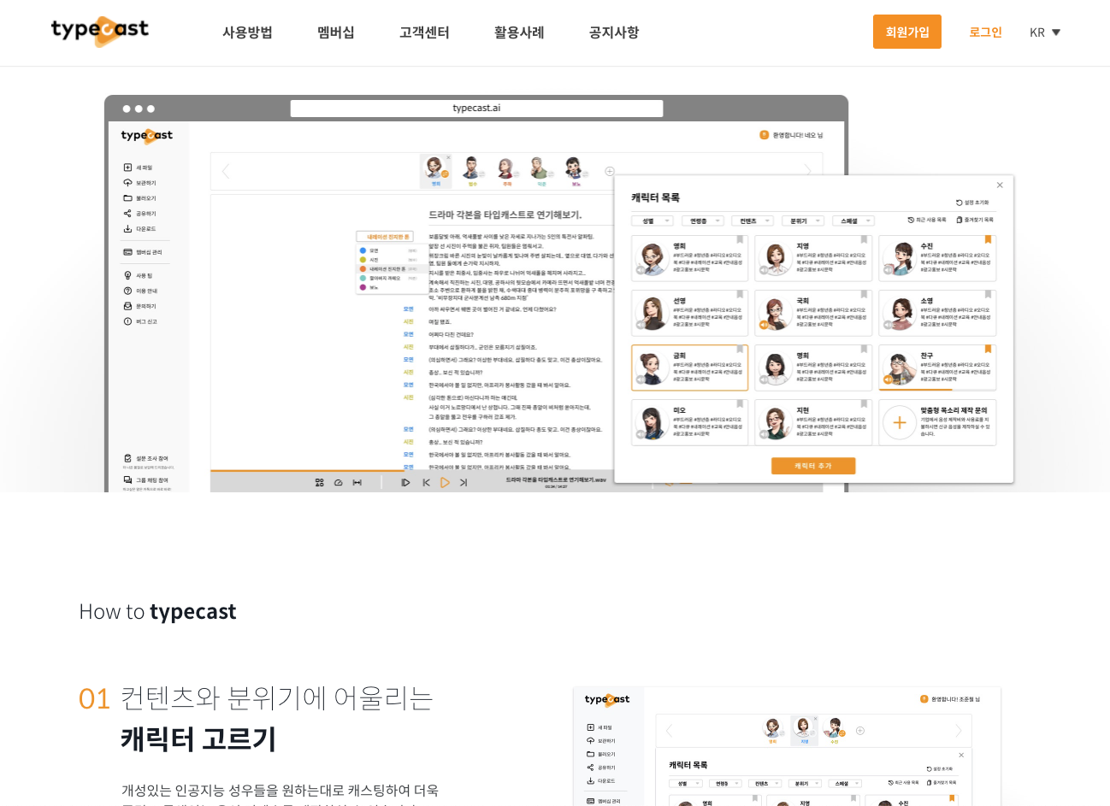
Task: Click the 버그 신고 alert icon
Action: click(x=127, y=321)
